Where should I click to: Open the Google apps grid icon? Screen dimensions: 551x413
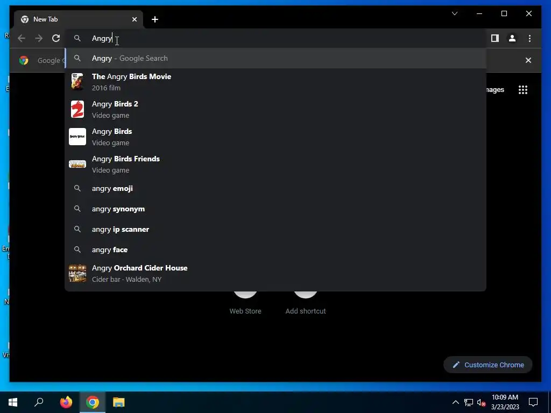(523, 90)
